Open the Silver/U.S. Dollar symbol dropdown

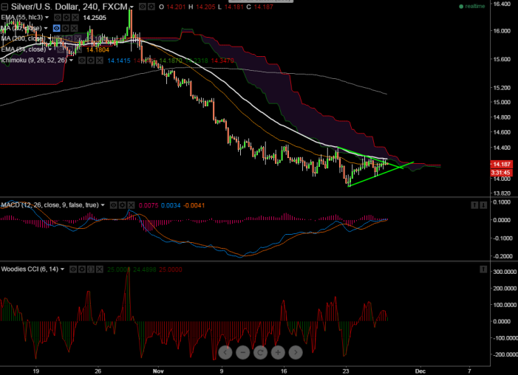[132, 7]
